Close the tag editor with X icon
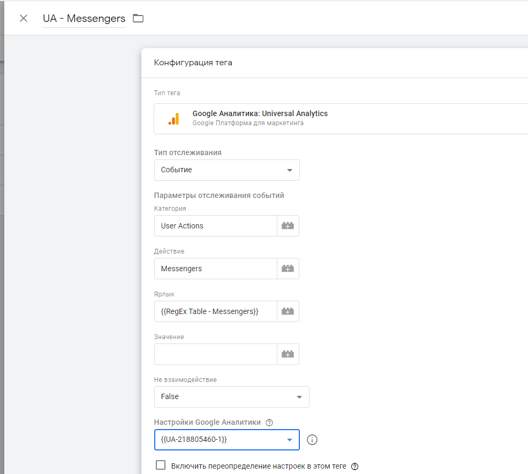This screenshot has width=528, height=474. click(24, 18)
